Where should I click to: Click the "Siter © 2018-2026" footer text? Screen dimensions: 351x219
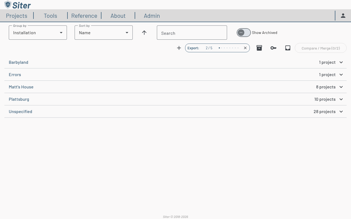pos(175,217)
